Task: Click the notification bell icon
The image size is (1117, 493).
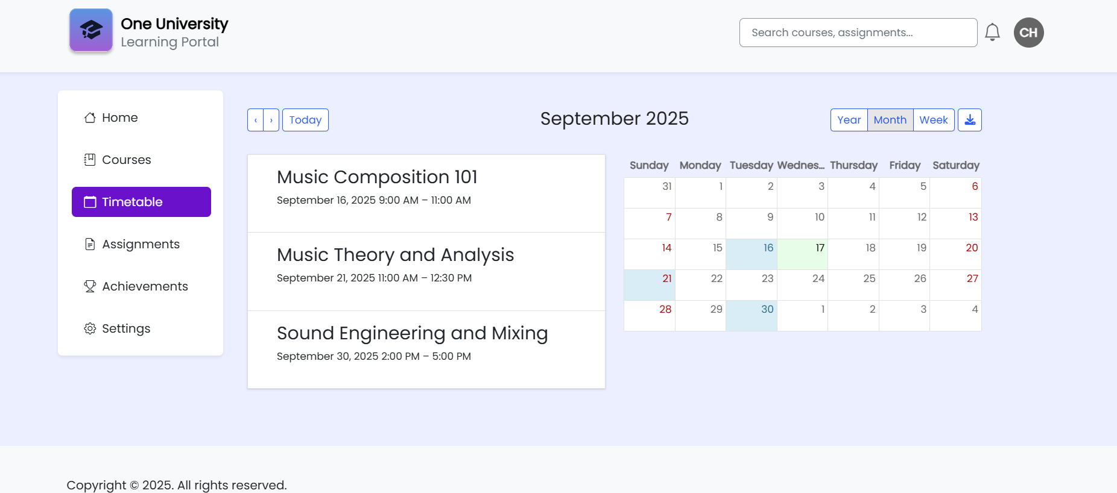Action: [x=992, y=33]
